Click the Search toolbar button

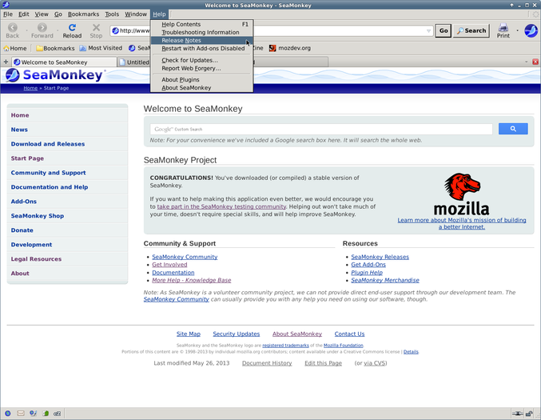tap(471, 30)
